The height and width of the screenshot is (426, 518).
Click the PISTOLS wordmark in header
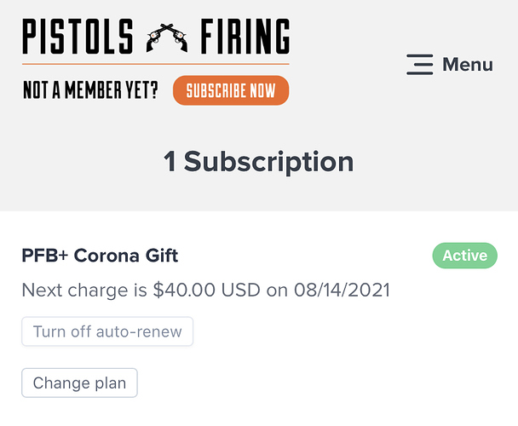point(78,37)
